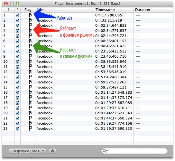Uncheck the checkbox for flag 1

pos(17,15)
